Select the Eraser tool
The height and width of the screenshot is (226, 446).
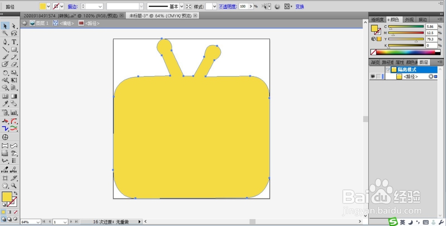point(14,65)
